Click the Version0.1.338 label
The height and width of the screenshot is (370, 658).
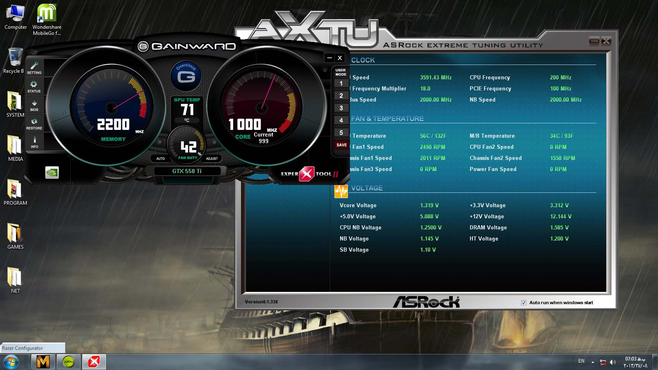(261, 302)
